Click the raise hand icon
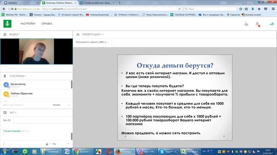277x155 pixels. pos(246,24)
